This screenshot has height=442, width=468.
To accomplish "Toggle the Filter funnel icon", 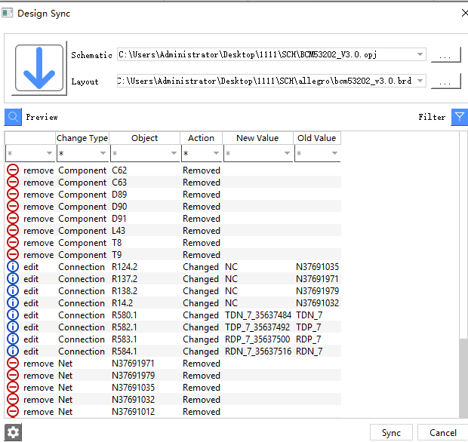I will [x=460, y=117].
